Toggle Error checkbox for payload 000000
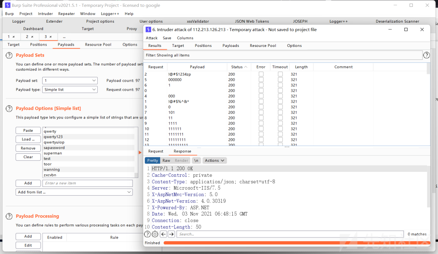This screenshot has height=254, width=438. tap(261, 80)
